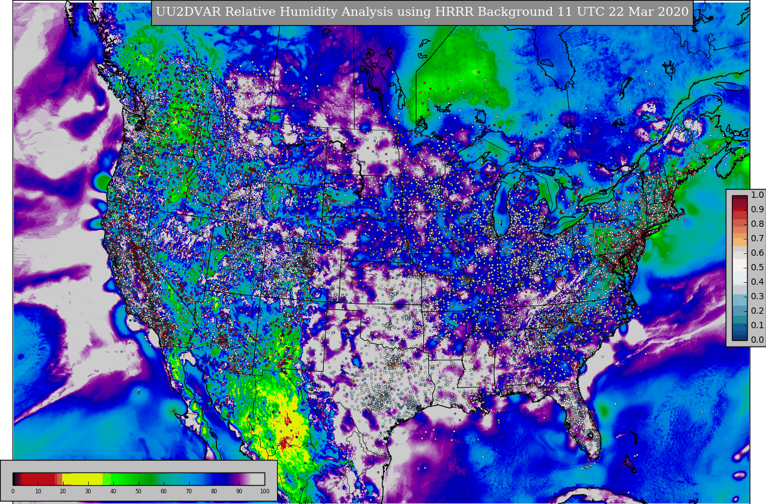Click the '40' tick label on humidity colorbar

coord(113,491)
